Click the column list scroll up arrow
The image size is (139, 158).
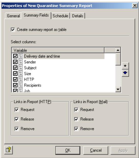[x=118, y=50]
